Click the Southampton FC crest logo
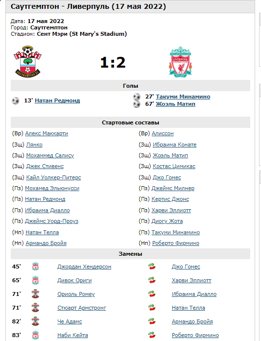The width and height of the screenshot is (261, 341). 28,61
